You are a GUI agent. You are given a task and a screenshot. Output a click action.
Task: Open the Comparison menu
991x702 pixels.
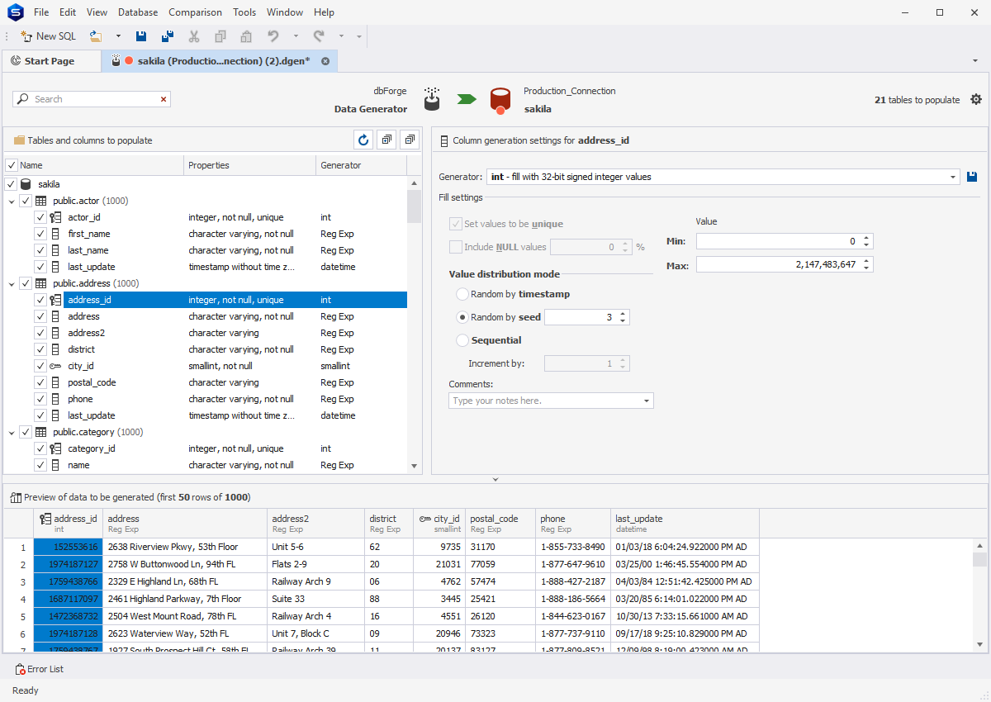[195, 12]
